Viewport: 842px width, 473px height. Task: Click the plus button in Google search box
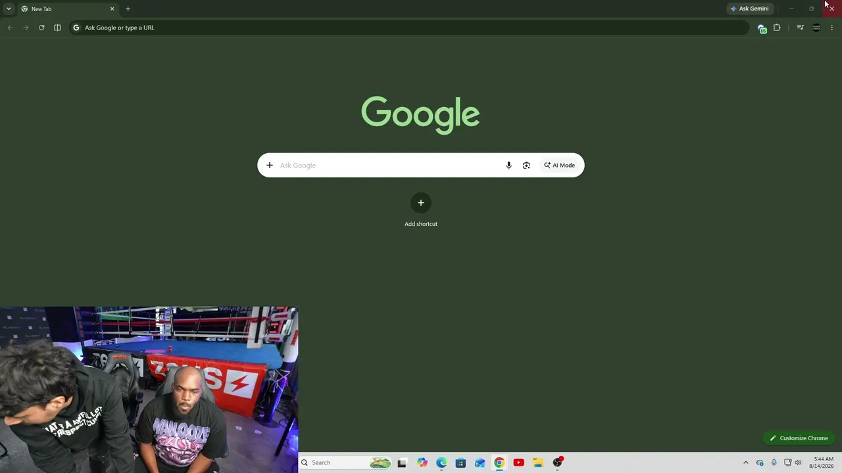click(x=270, y=166)
